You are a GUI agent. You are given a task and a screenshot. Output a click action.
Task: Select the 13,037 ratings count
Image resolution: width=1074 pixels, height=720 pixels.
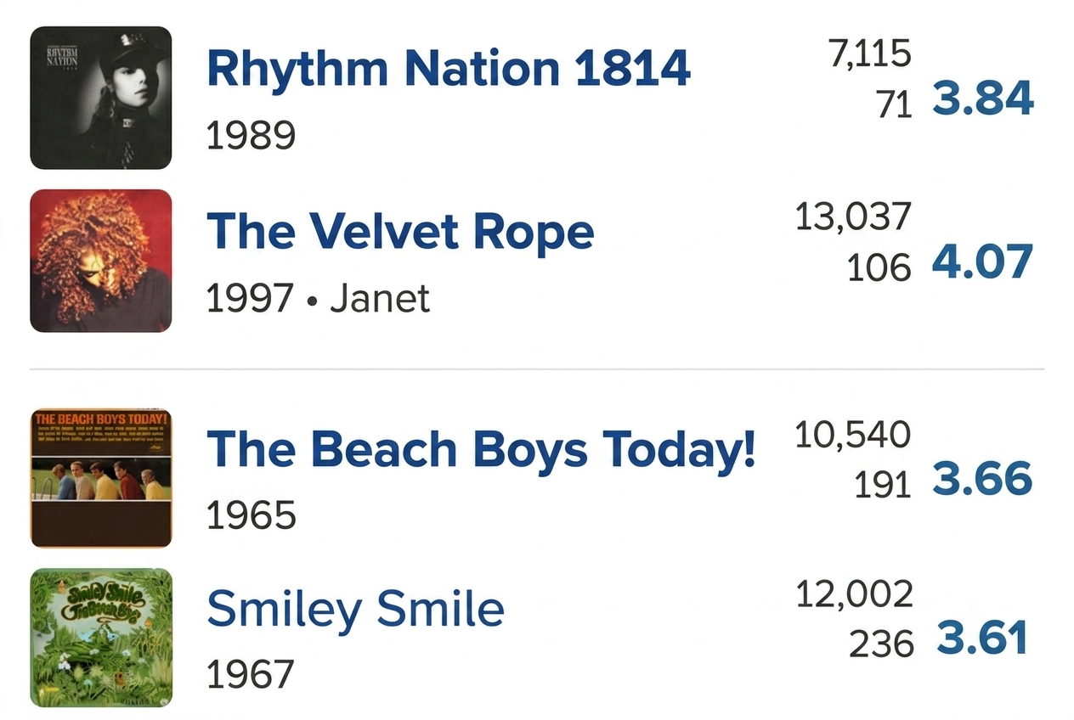pos(853,217)
